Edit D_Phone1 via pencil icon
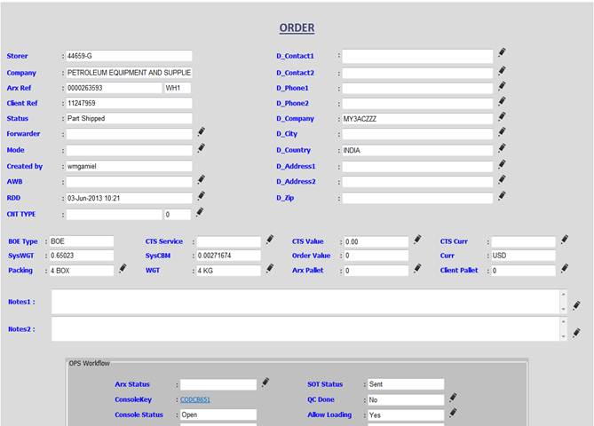 [x=502, y=86]
